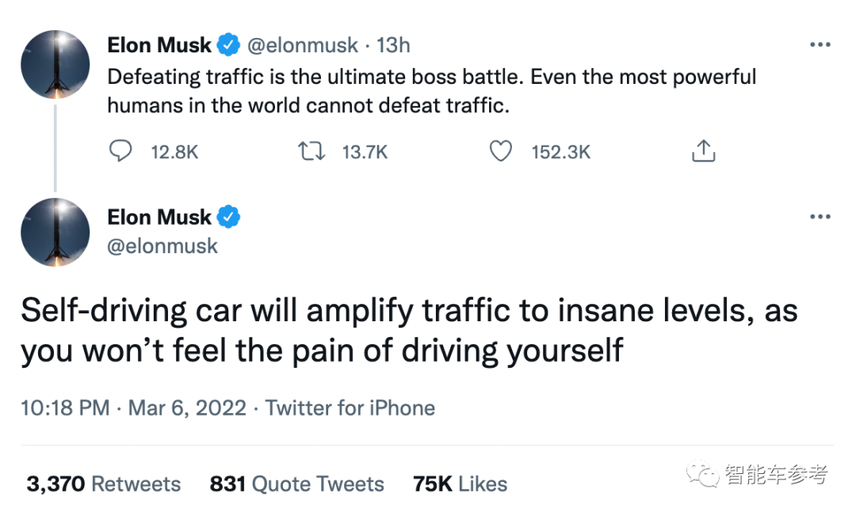Open rocket avatar of the second tweet
The width and height of the screenshot is (856, 512).
[x=55, y=233]
